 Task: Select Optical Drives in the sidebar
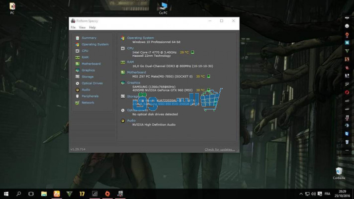point(91,83)
